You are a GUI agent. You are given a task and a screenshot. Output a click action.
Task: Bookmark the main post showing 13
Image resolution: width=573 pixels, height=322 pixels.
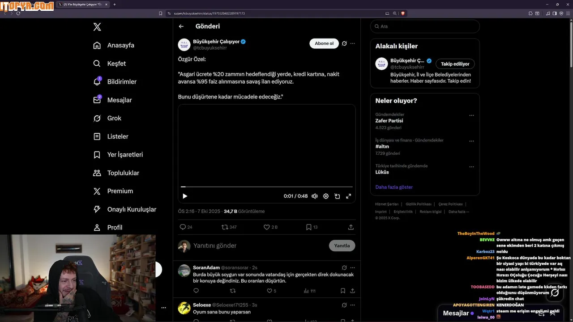309,227
